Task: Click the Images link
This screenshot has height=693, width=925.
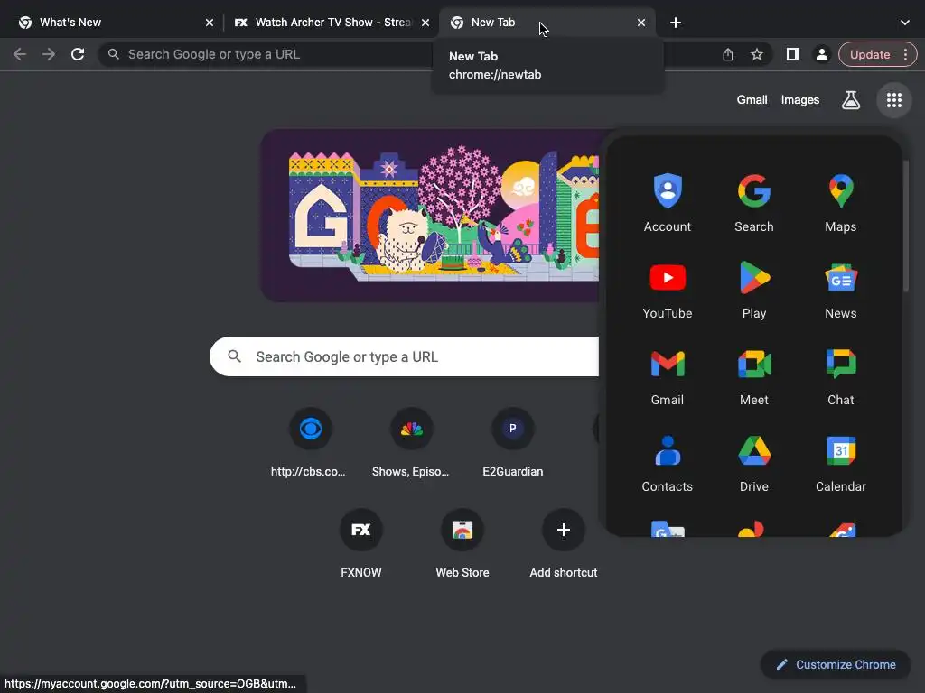Action: pyautogui.click(x=800, y=100)
